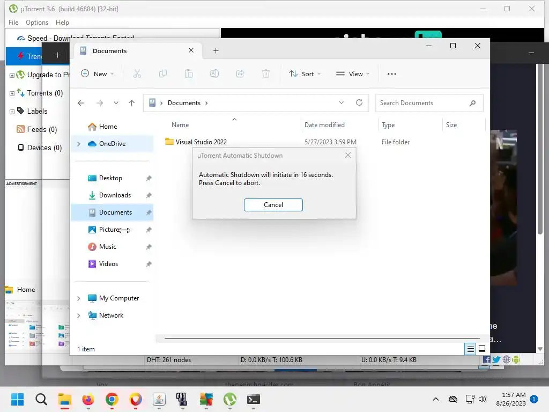Open Firefox from the taskbar
Image resolution: width=549 pixels, height=412 pixels.
pyautogui.click(x=88, y=399)
